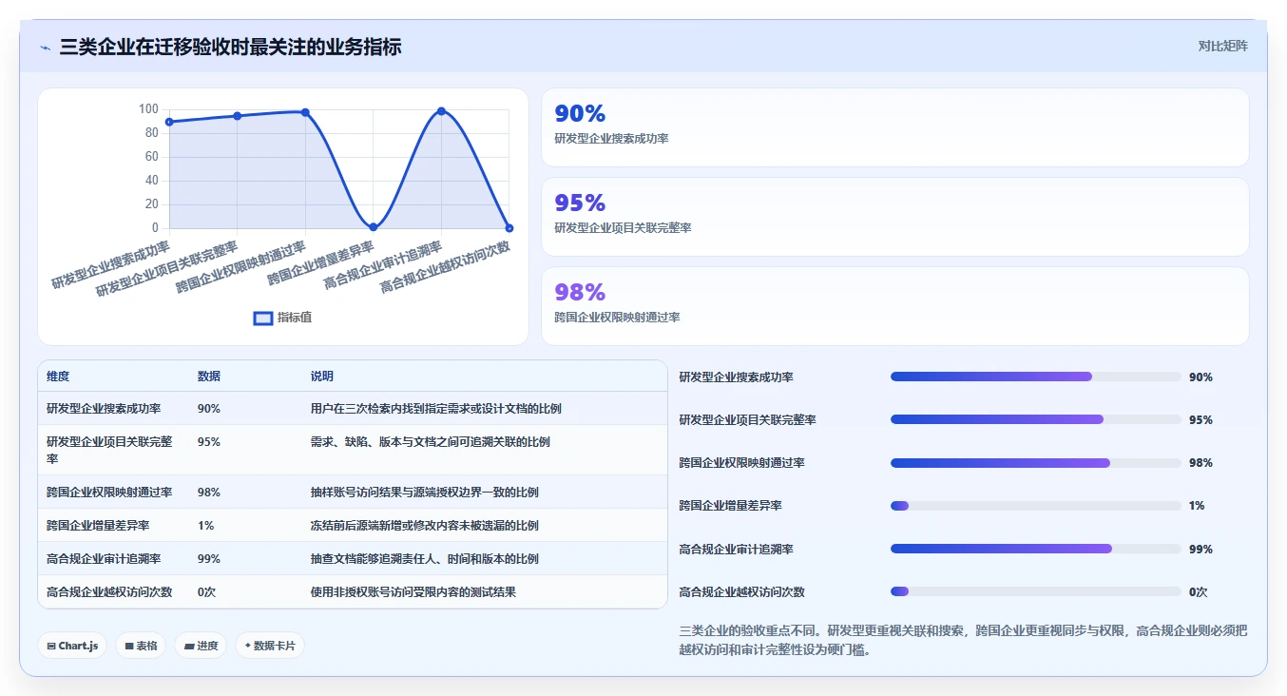Click description 使用非授权账号访问受限内容的测试结果
The image size is (1287, 696).
(x=413, y=592)
